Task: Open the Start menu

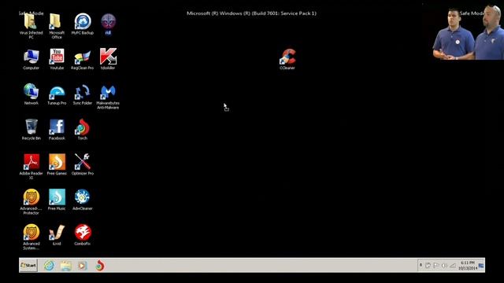Action: 28,266
